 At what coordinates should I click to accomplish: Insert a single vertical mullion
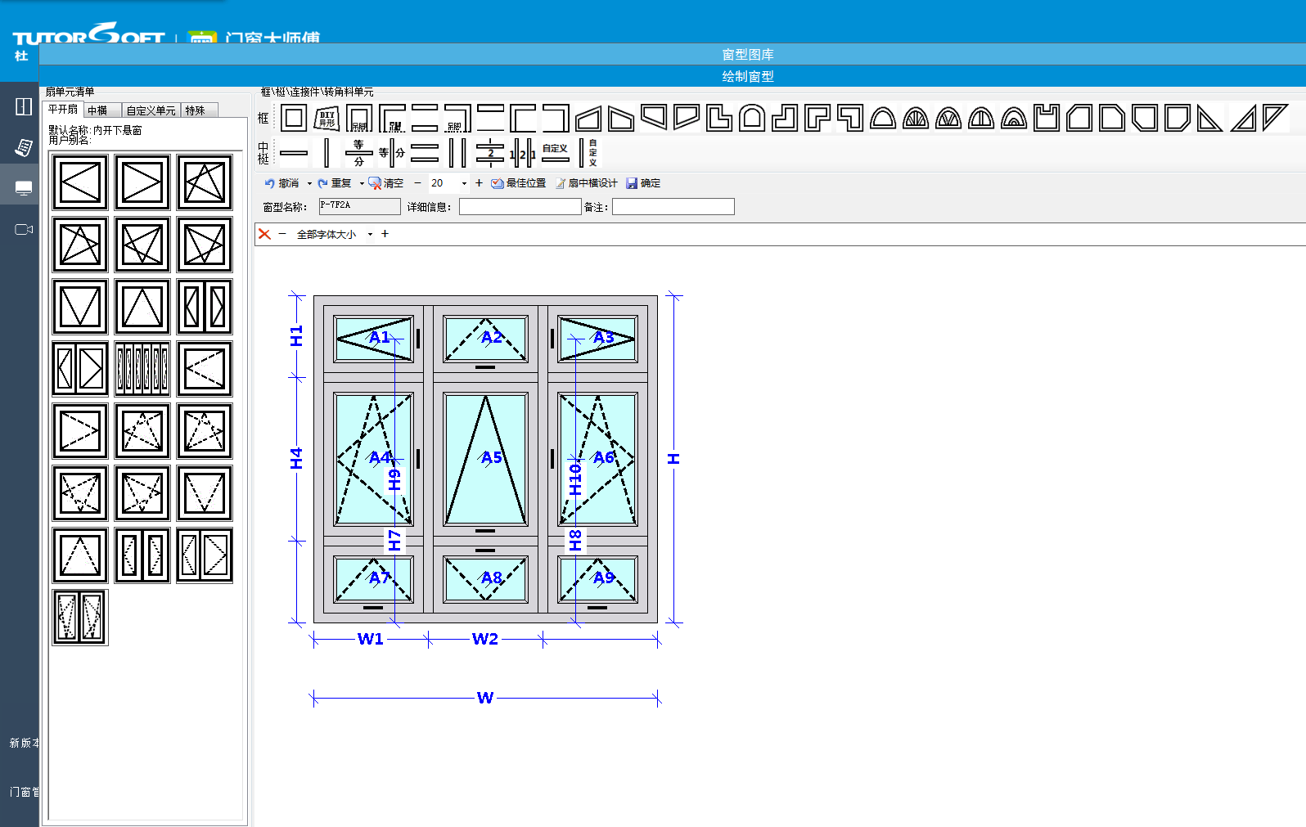coord(326,153)
